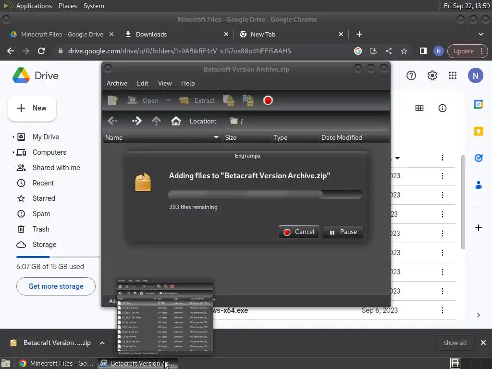Open Chrome tab search dropdown
The image size is (492, 369).
[480, 34]
